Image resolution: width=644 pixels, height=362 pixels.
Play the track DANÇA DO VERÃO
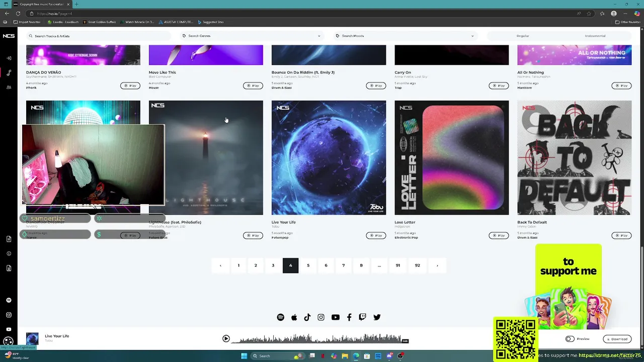130,85
